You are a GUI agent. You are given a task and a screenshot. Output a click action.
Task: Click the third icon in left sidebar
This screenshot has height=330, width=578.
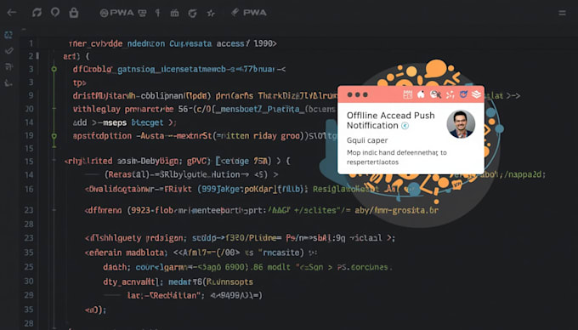click(8, 66)
